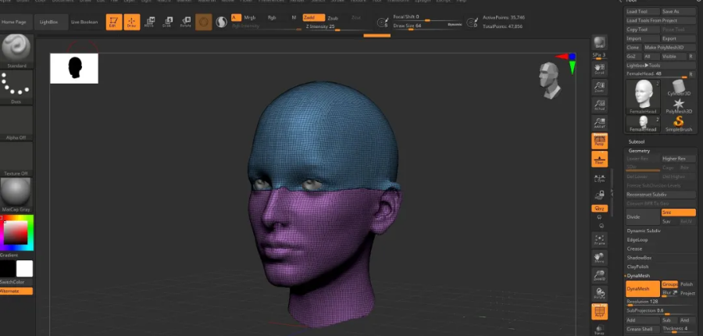
Task: Click the DynaMesh Resolution slider
Action: coord(661,302)
